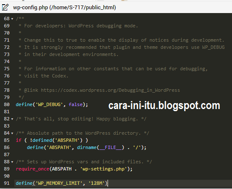Toggle fold arrow at line 88
This screenshot has height=189, width=232.
(12, 162)
